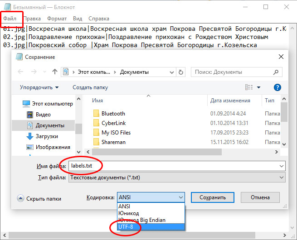This screenshot has height=240, width=297.
Task: Select Загрузки in the navigation pane
Action: 47,136
